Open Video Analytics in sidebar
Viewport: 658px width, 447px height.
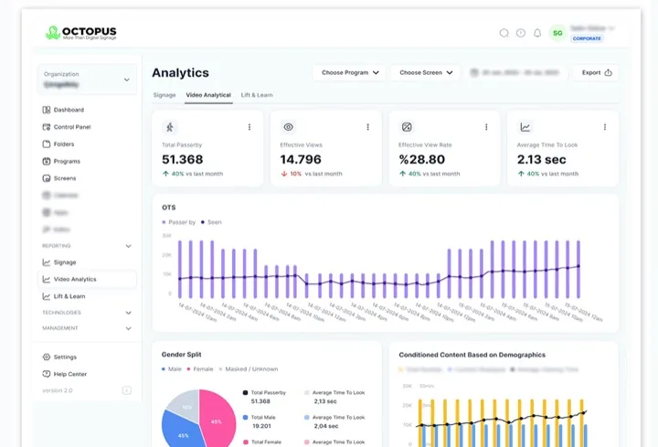[x=87, y=280]
